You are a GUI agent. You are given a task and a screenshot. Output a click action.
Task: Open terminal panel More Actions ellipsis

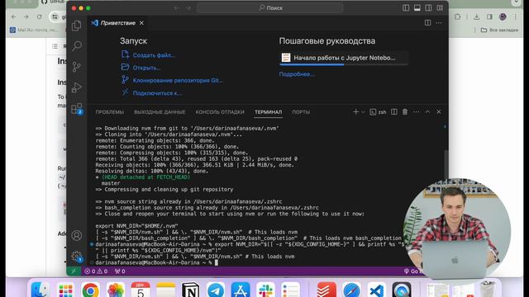pyautogui.click(x=417, y=112)
